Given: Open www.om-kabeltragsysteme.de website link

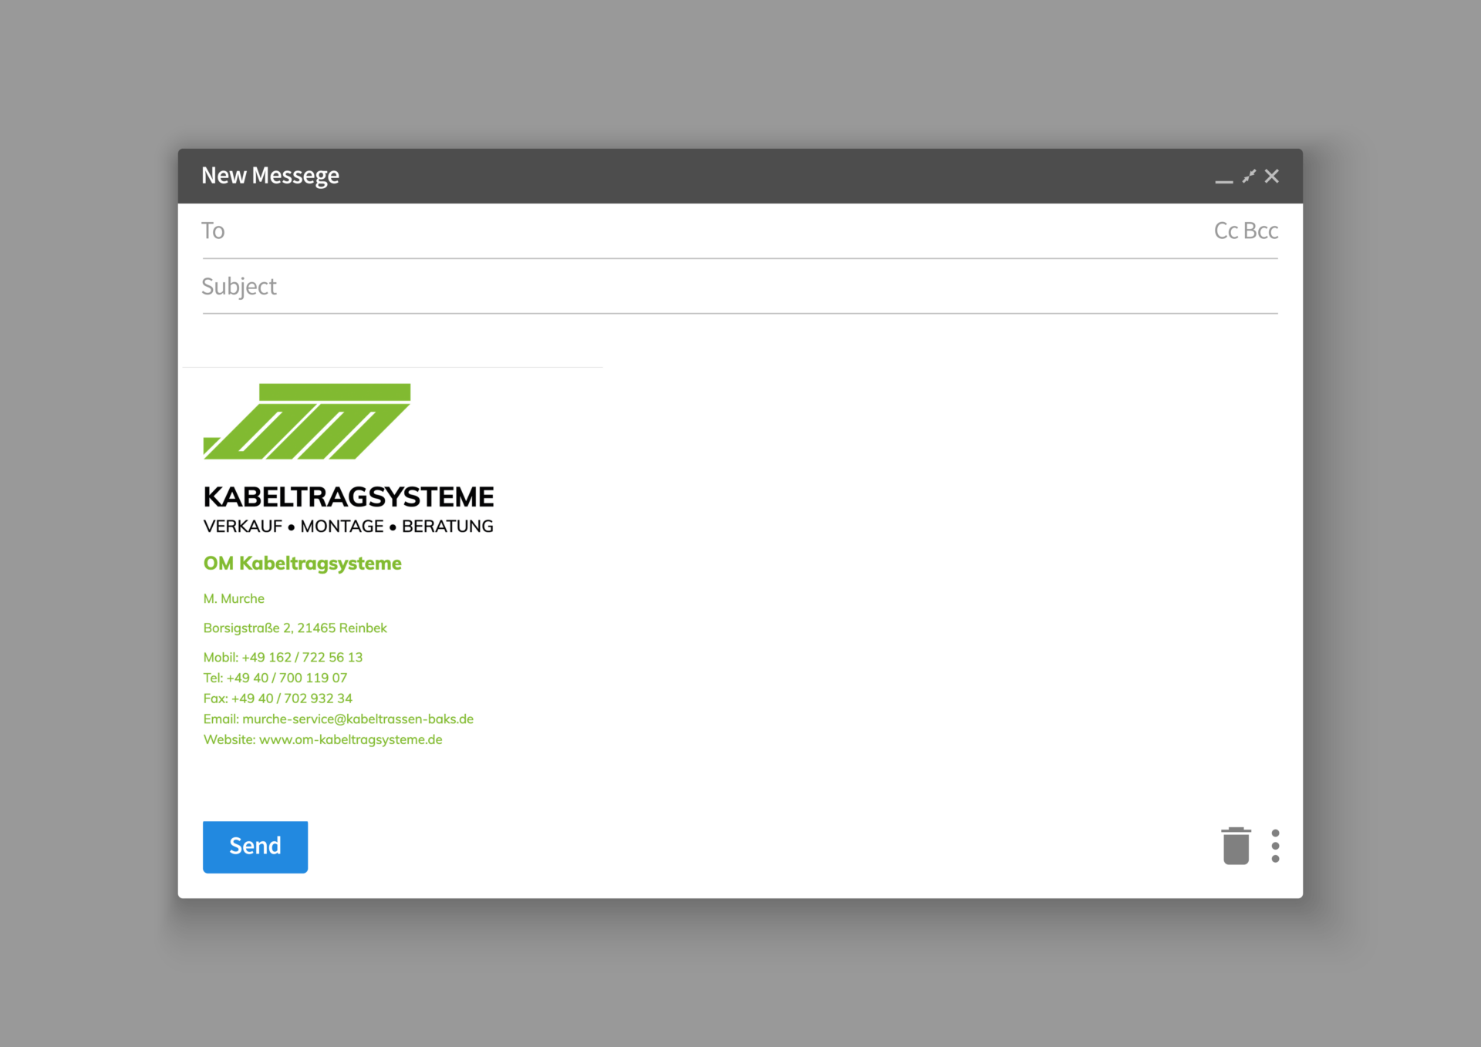Looking at the screenshot, I should coord(351,739).
